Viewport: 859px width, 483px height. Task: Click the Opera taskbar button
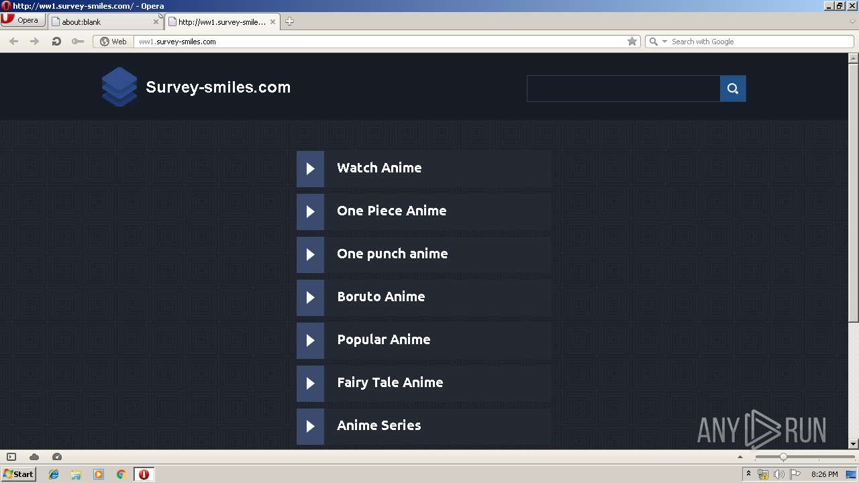coord(144,474)
